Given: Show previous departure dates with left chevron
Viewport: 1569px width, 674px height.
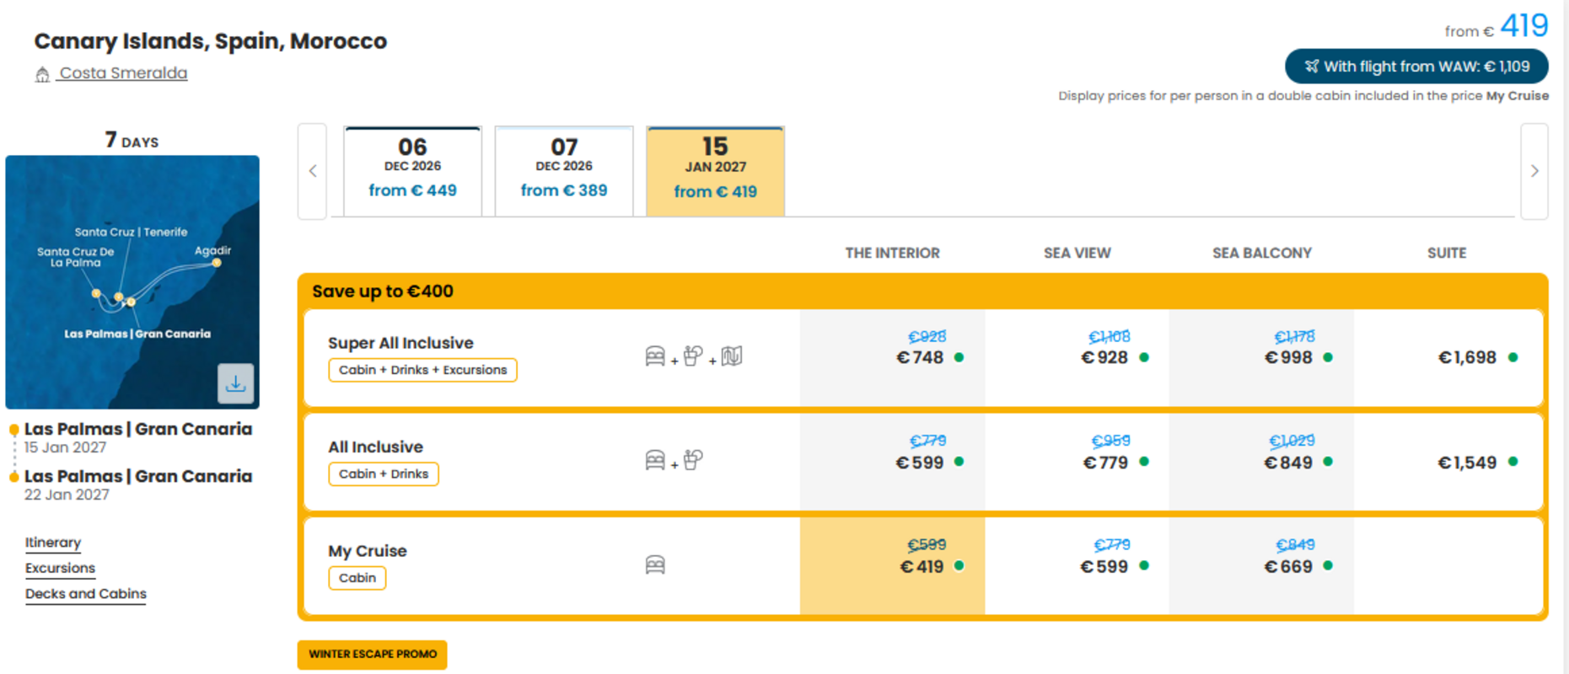Looking at the screenshot, I should (x=313, y=171).
